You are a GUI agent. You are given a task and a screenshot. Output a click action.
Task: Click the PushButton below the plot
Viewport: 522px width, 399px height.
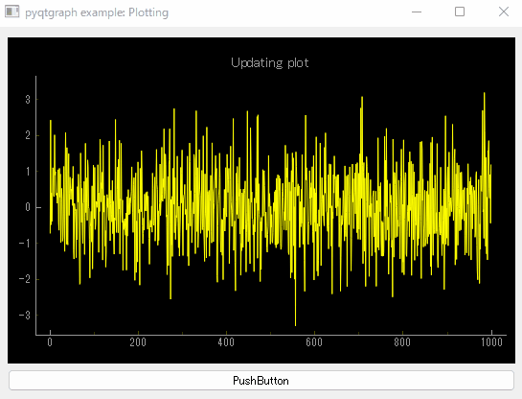(261, 381)
